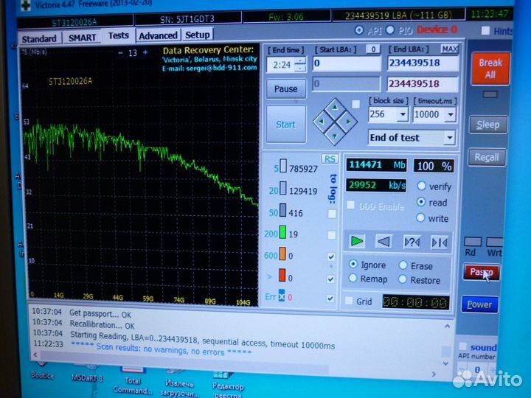This screenshot has width=531, height=398.
Task: Open the End of test action dropdown
Action: point(449,138)
